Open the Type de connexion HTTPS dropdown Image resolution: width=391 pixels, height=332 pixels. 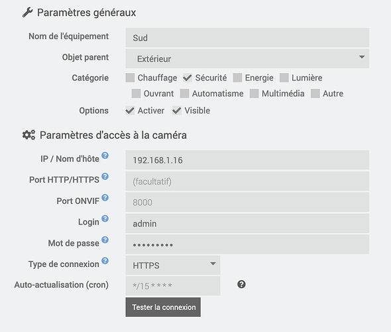click(173, 265)
